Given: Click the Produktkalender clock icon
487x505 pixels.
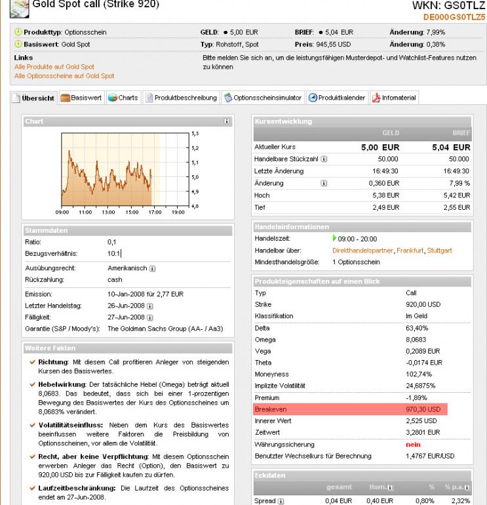Looking at the screenshot, I should click(x=313, y=98).
